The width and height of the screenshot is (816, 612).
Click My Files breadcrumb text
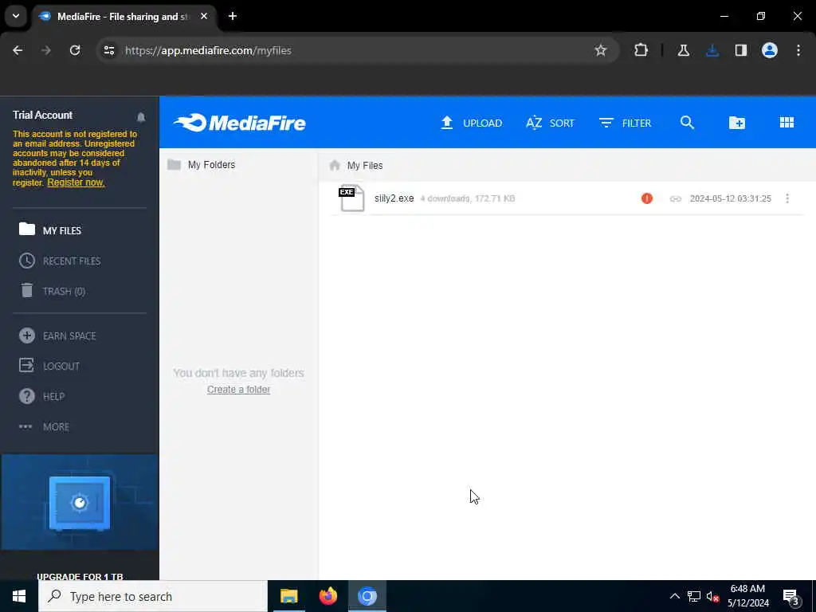(x=365, y=166)
